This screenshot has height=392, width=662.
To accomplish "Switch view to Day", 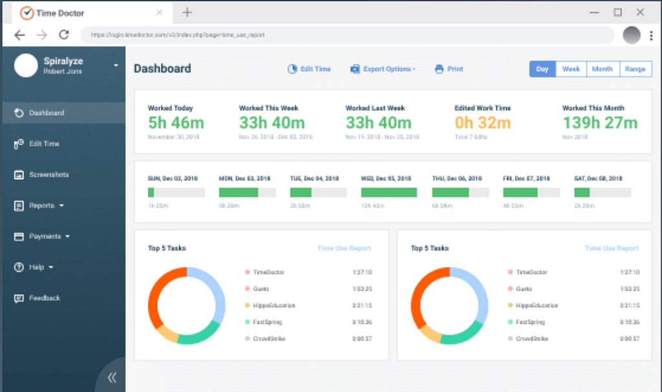I will pos(542,69).
